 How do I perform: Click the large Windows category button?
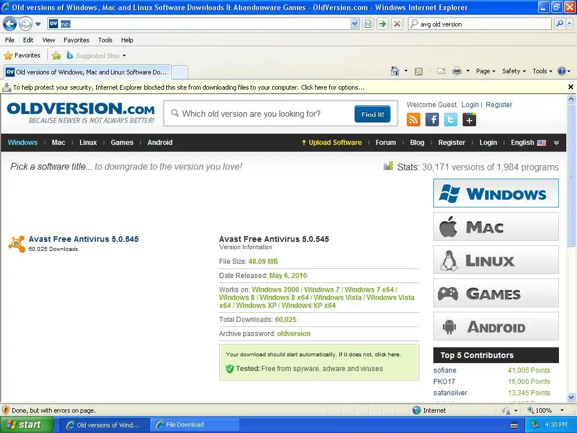pos(496,193)
